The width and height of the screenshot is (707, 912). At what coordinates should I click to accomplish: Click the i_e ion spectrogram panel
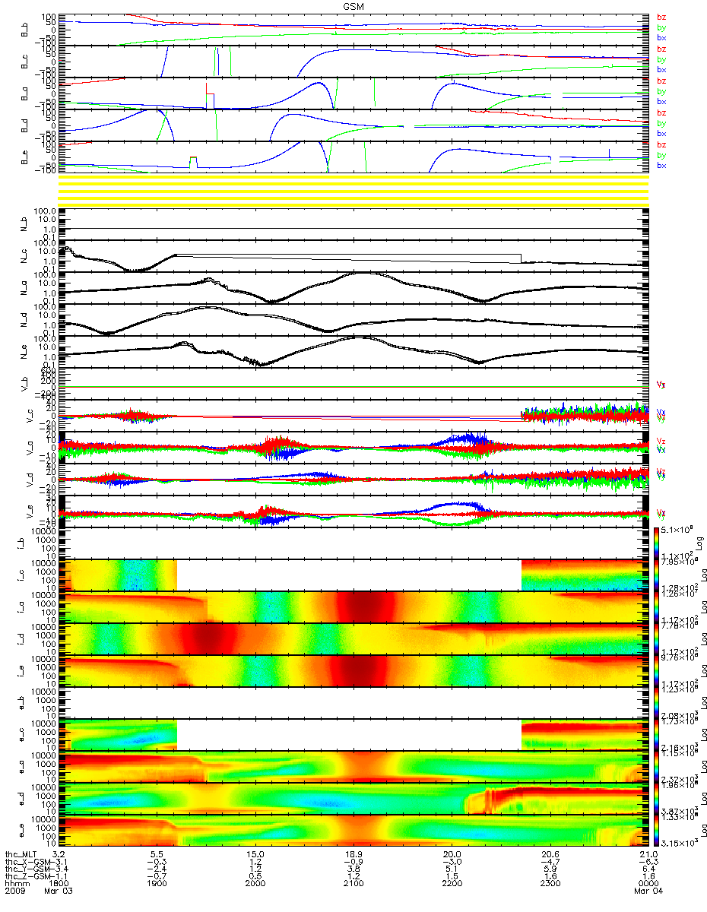coord(353,671)
